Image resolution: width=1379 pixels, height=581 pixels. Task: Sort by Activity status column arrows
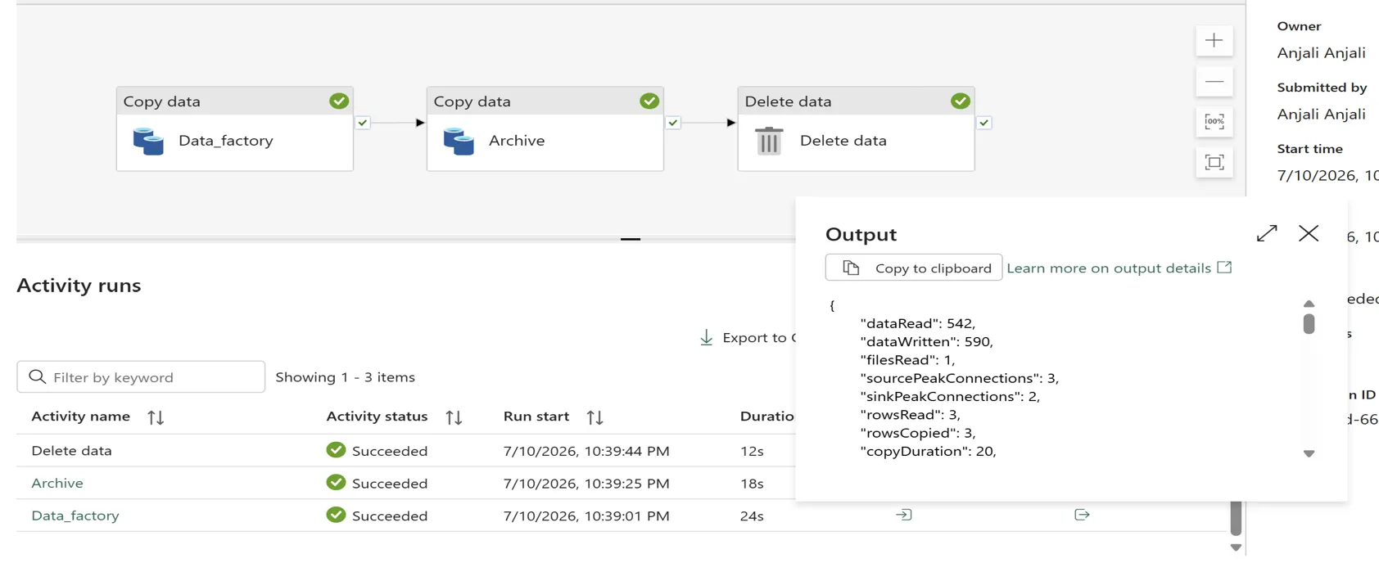(x=454, y=417)
